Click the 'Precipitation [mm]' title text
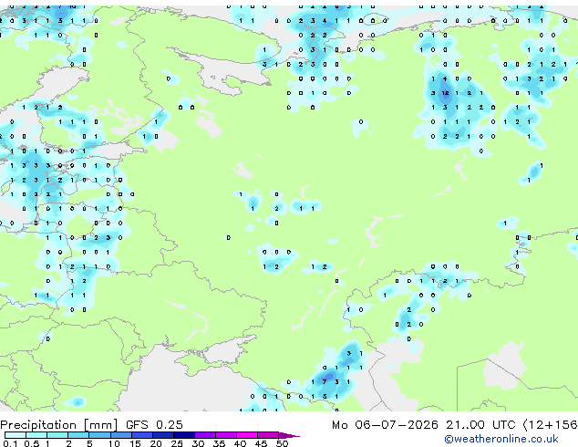578x447 pixels. 59,425
